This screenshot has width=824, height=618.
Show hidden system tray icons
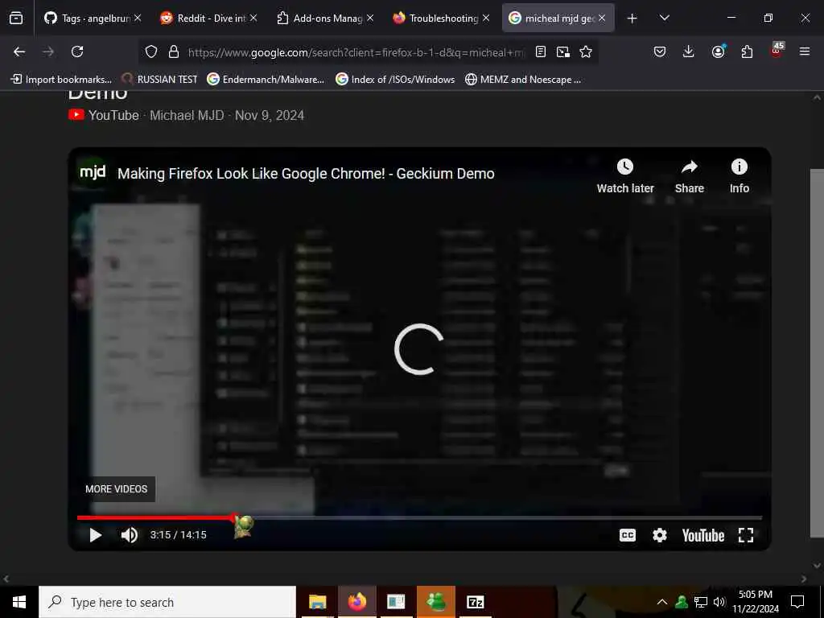coord(662,602)
